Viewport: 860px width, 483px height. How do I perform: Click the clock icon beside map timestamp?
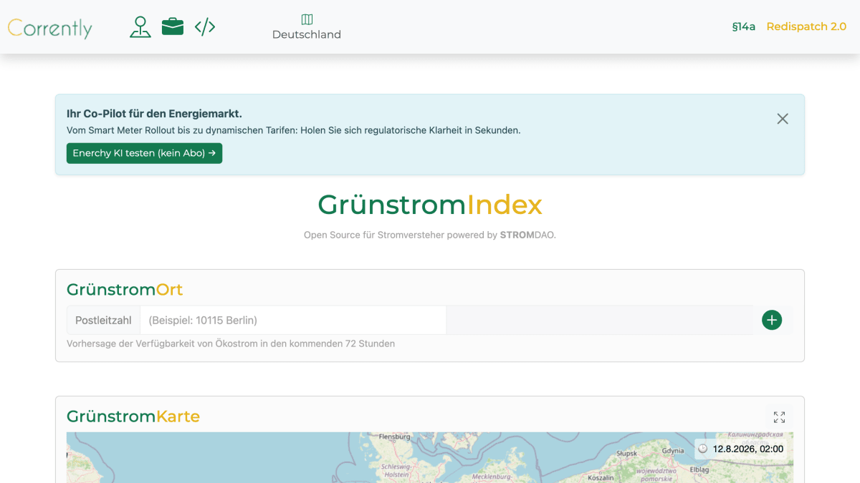tap(703, 449)
